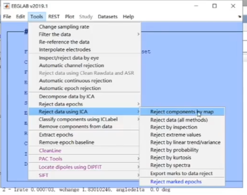Select the CleanLine plugin entry

(50, 150)
